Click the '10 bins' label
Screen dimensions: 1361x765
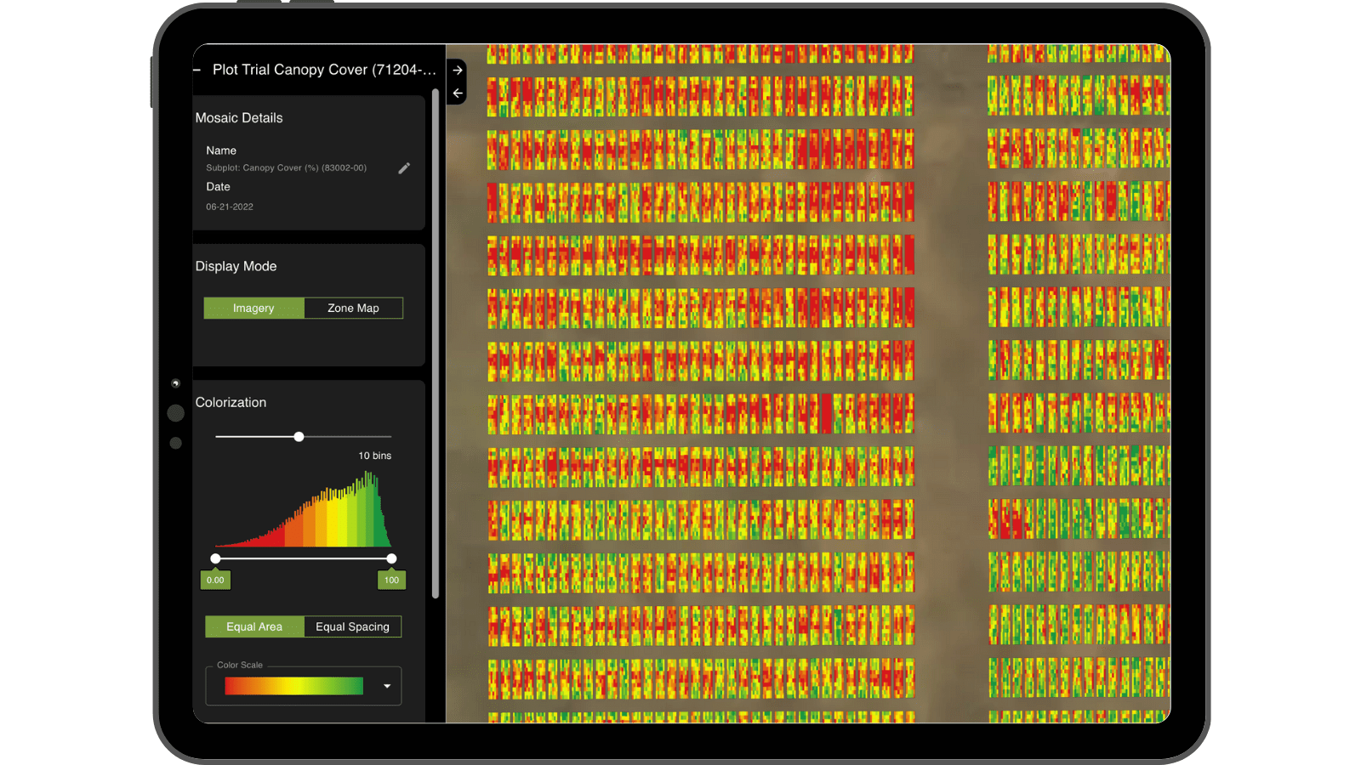[374, 456]
